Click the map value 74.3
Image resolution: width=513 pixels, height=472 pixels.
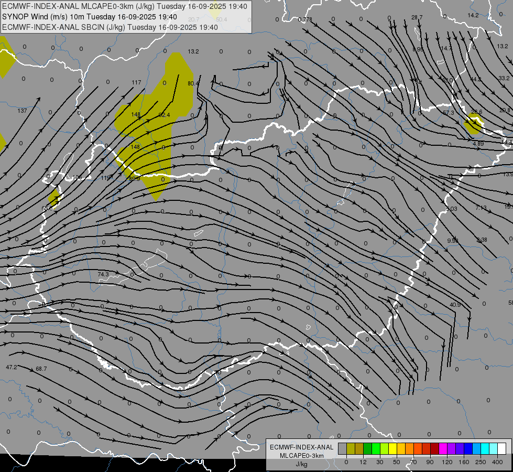pos(103,274)
